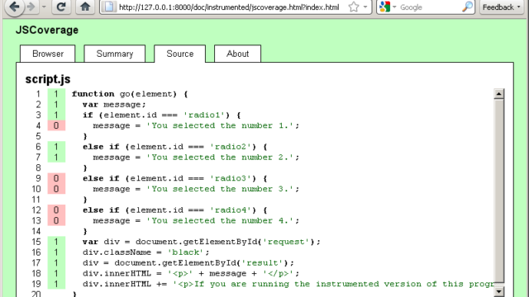This screenshot has width=529, height=297.
Task: Click the source scrollbar up arrow
Action: [499, 93]
